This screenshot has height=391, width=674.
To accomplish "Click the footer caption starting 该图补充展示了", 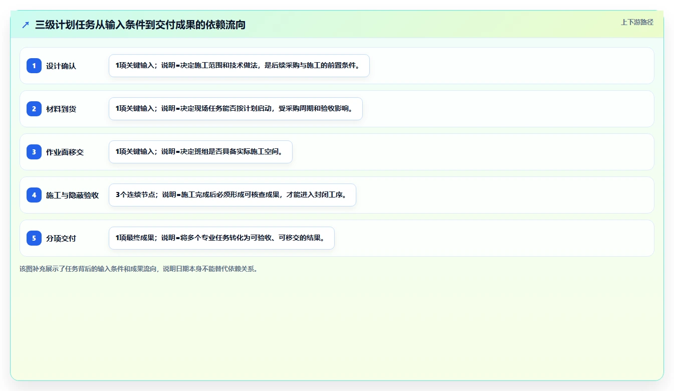I will (139, 269).
